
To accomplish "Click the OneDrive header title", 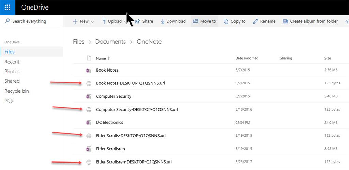I will 35,7.
